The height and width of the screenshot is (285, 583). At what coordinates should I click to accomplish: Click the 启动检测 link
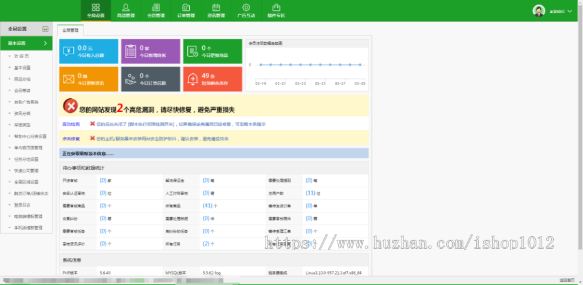point(69,124)
